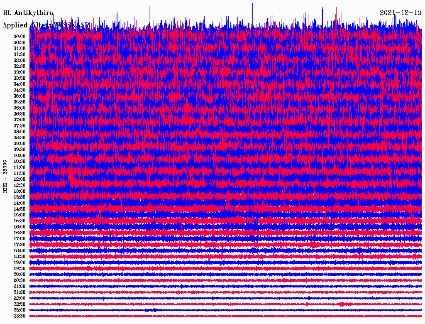This screenshot has height=324, width=425.
Task: Click the 23:00 time label
Action: click(x=20, y=310)
